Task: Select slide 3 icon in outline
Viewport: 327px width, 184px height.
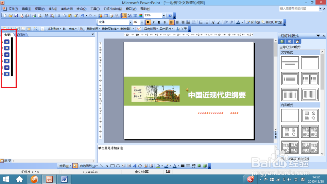Action: tap(7, 55)
